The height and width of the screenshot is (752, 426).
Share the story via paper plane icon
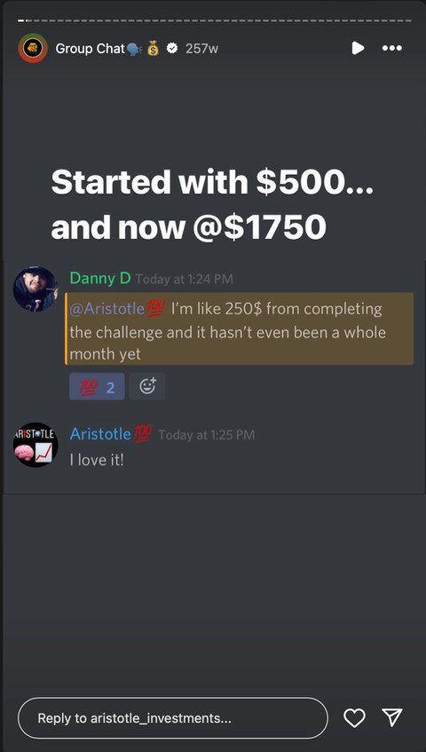pos(392,717)
